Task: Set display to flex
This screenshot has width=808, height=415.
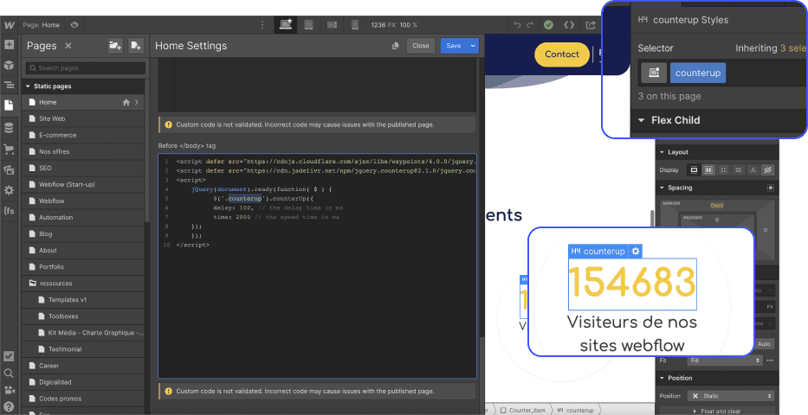Action: [709, 169]
